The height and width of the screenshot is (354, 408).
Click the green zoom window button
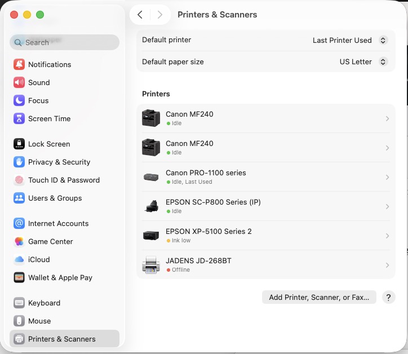pyautogui.click(x=40, y=15)
